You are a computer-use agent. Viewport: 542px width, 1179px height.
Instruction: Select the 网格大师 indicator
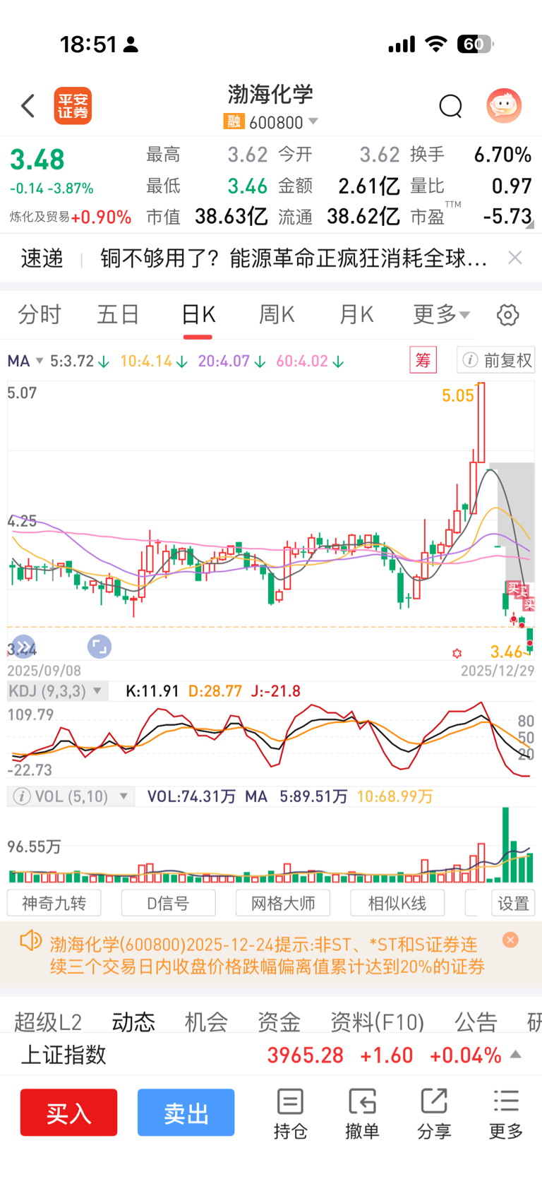click(x=283, y=903)
